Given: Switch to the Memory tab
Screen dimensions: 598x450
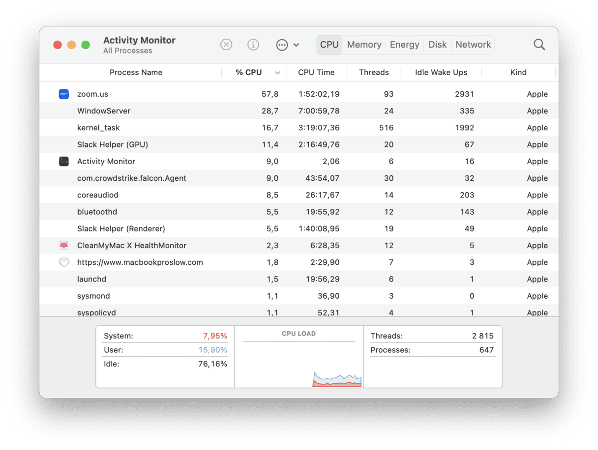Looking at the screenshot, I should point(364,44).
